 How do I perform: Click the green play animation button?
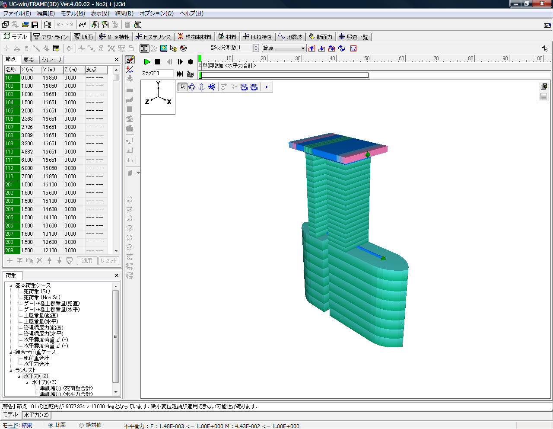pos(147,62)
